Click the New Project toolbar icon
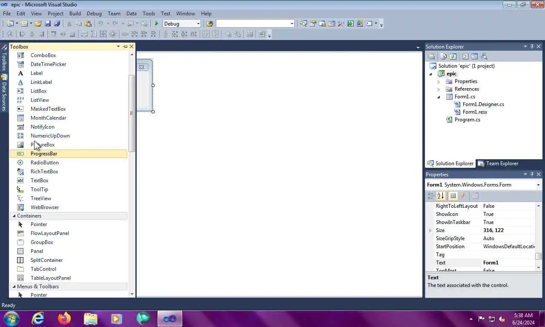The height and width of the screenshot is (327, 545). coord(10,23)
